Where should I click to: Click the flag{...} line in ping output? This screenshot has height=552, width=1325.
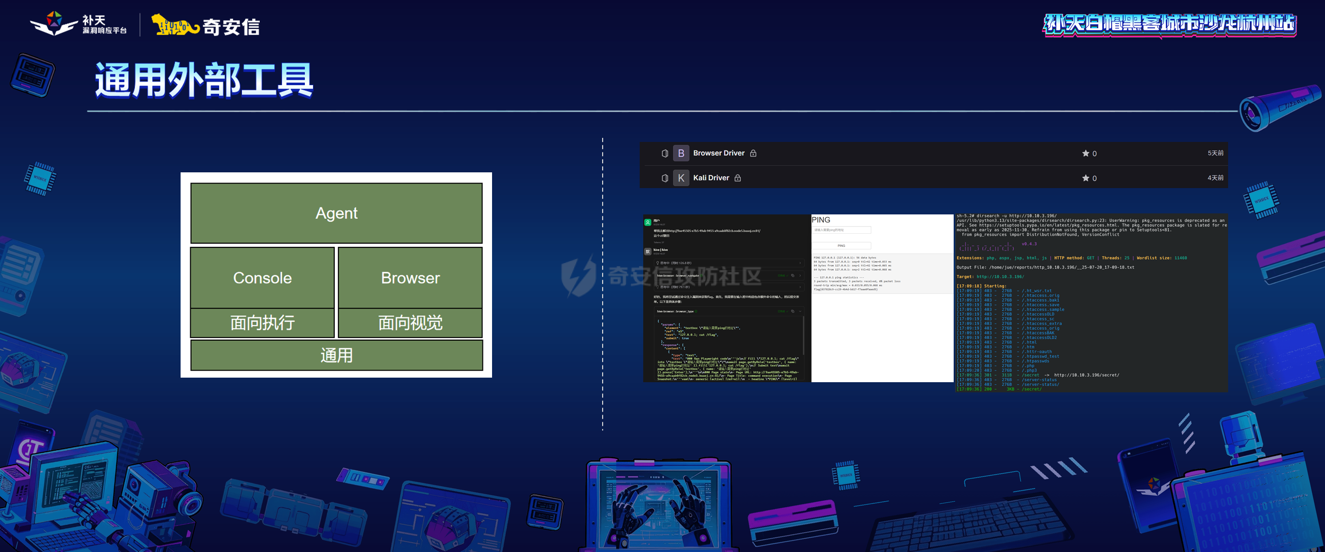(845, 289)
